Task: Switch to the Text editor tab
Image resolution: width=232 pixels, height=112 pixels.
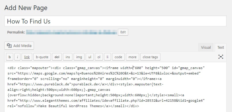Action: point(221,48)
